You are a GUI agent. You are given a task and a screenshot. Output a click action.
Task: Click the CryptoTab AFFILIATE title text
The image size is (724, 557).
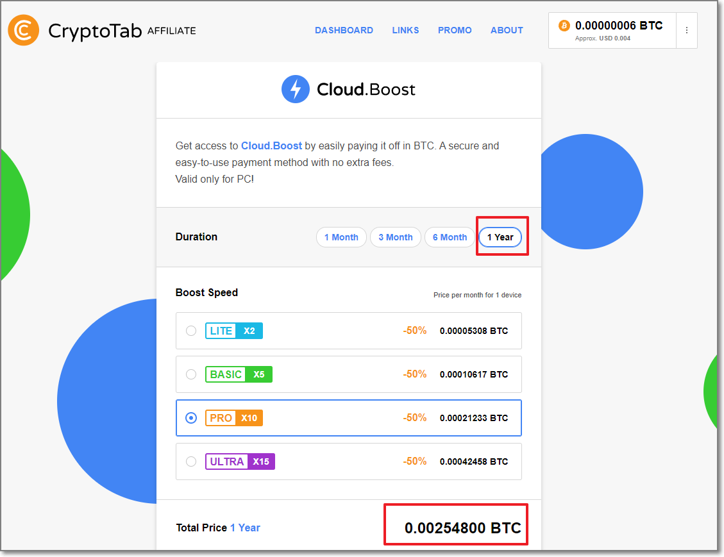[122, 31]
